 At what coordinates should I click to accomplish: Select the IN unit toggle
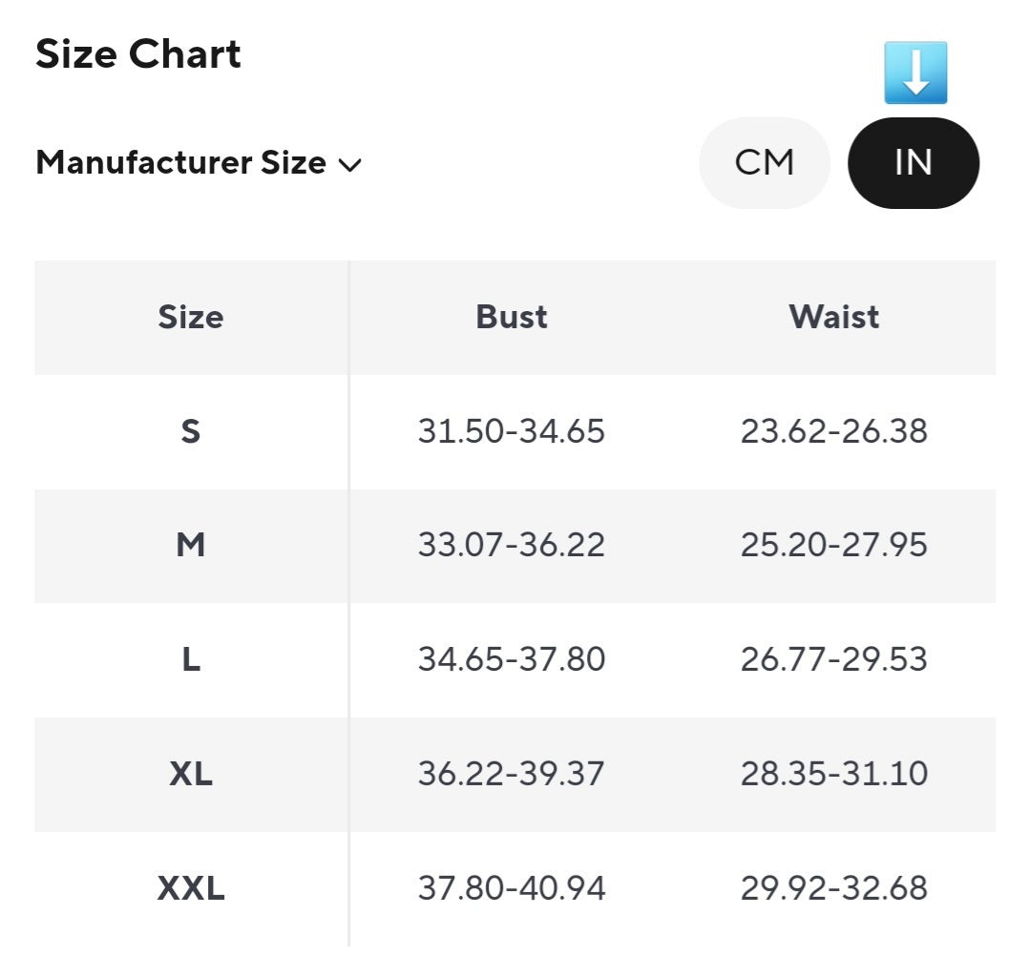coord(913,163)
